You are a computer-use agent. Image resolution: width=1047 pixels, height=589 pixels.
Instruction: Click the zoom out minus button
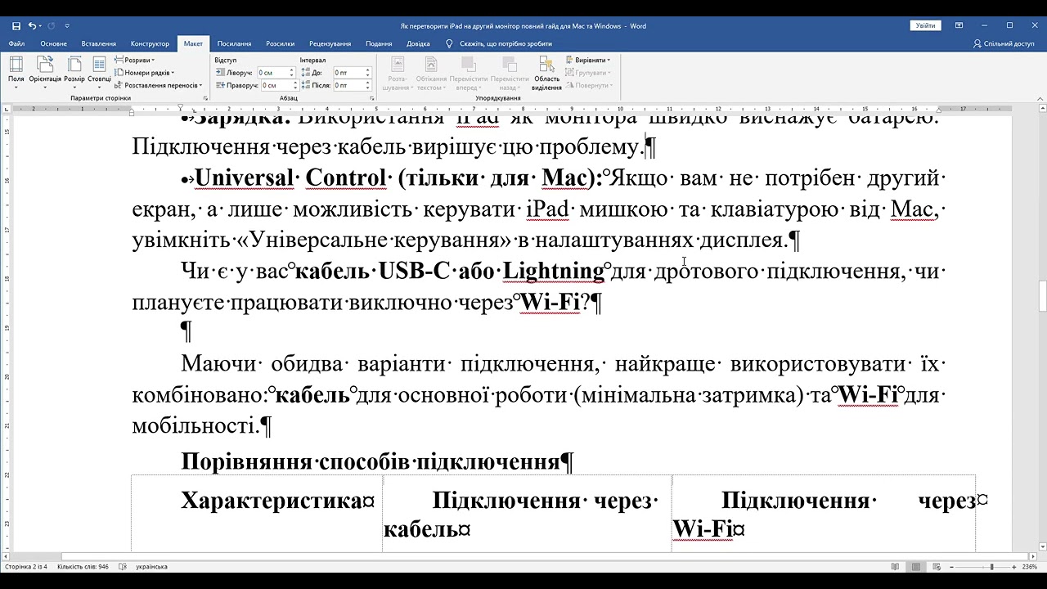click(951, 566)
